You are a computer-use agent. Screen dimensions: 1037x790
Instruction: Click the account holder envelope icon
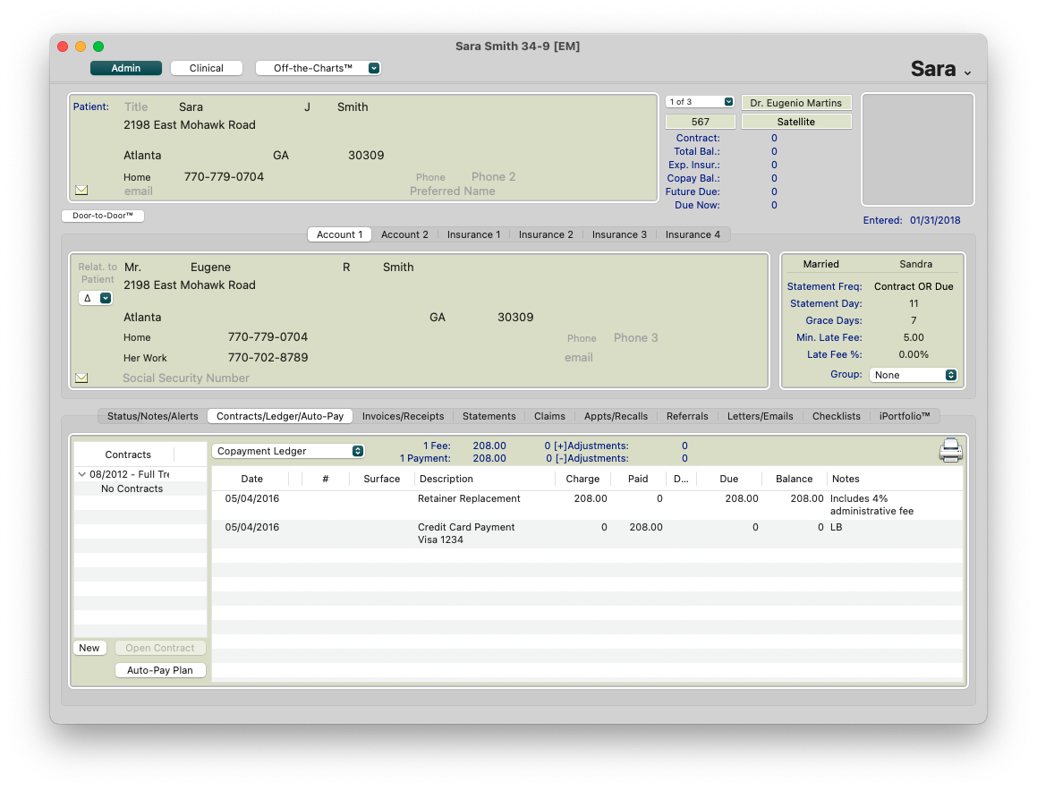pos(81,378)
